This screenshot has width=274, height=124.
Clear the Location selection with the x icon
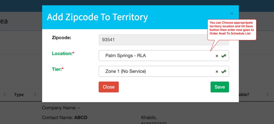tap(217, 56)
